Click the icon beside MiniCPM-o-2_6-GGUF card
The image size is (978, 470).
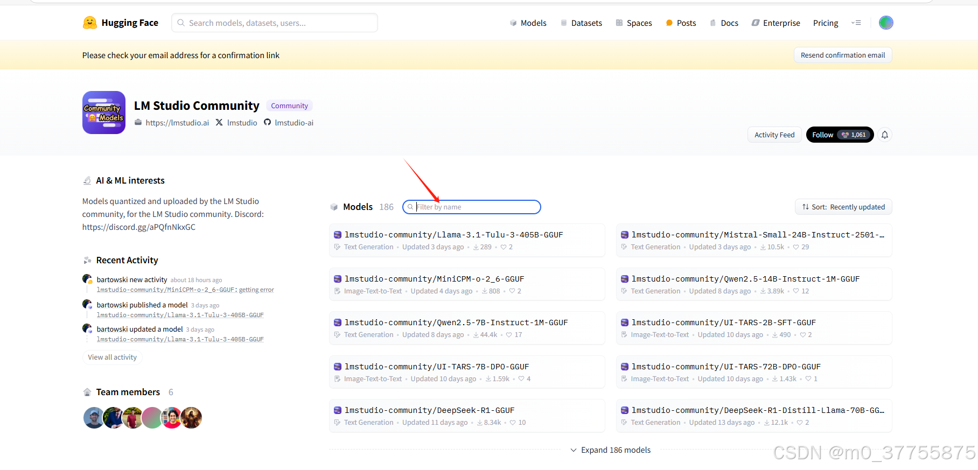tap(338, 279)
